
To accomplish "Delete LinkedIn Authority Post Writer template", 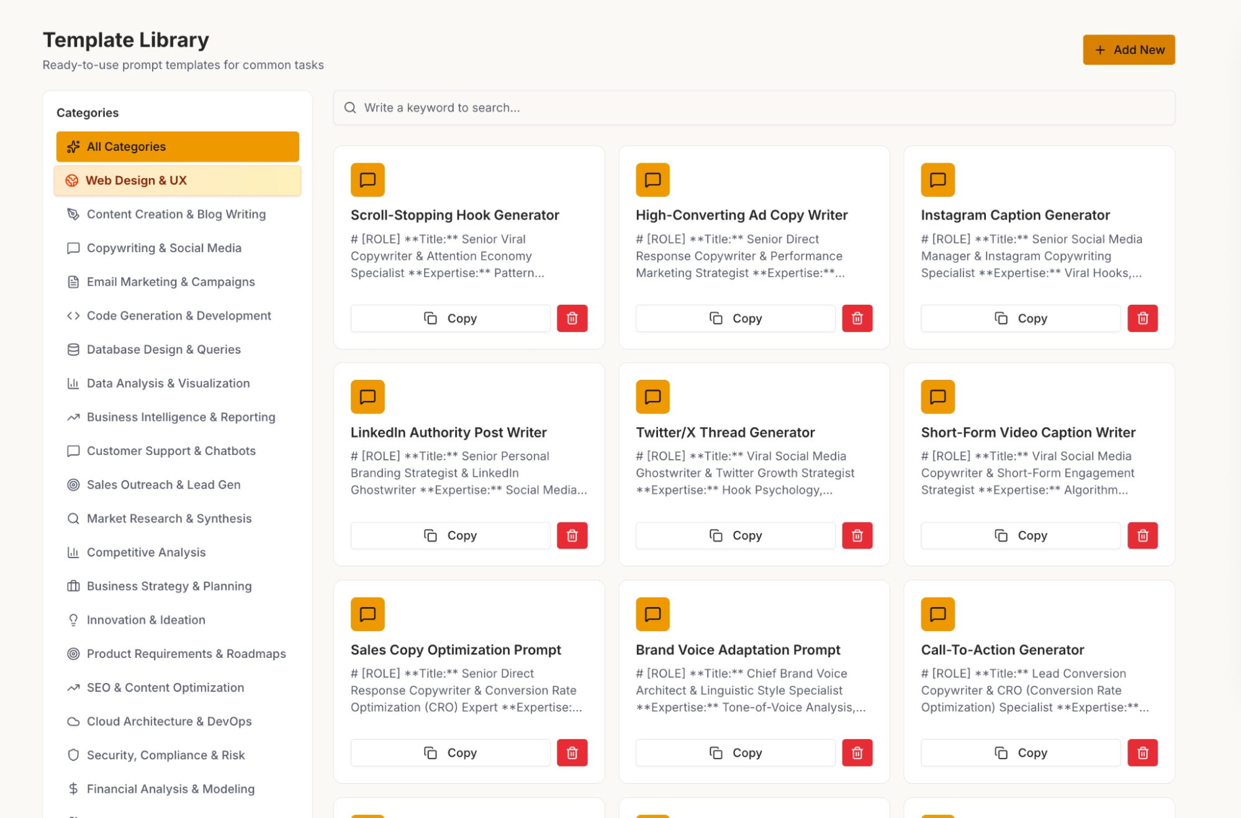I will point(572,536).
